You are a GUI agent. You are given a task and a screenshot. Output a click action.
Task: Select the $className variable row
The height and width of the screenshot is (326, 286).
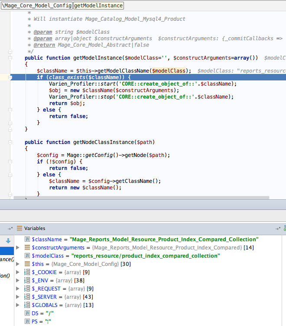pos(148,239)
